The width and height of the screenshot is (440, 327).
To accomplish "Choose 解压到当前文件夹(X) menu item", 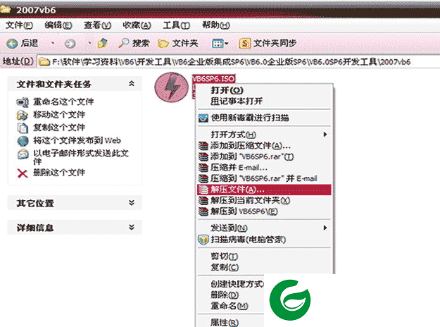I will [x=264, y=200].
